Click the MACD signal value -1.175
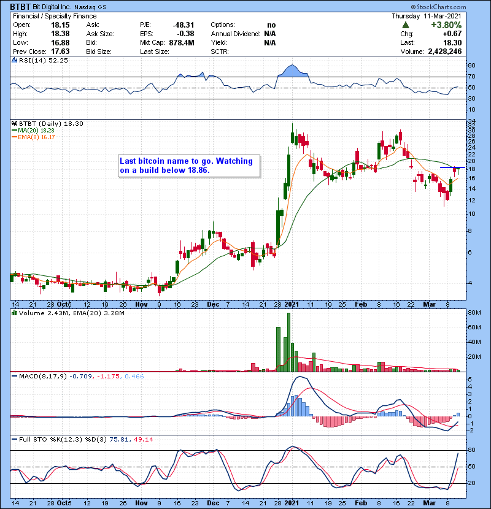The image size is (491, 509). tap(109, 377)
